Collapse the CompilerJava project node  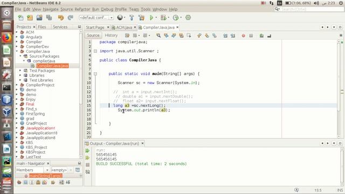pyautogui.click(x=17, y=51)
